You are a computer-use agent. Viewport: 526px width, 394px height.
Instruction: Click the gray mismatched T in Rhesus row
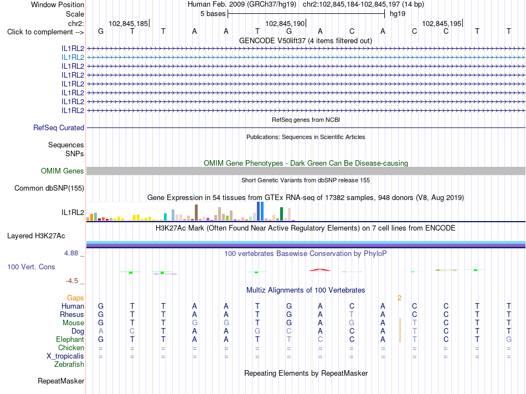(x=351, y=315)
